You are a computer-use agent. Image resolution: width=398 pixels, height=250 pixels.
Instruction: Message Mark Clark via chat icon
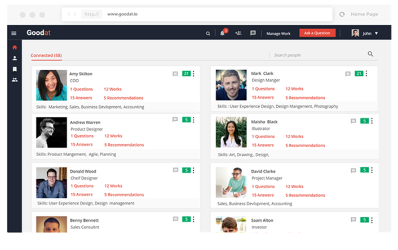348,74
